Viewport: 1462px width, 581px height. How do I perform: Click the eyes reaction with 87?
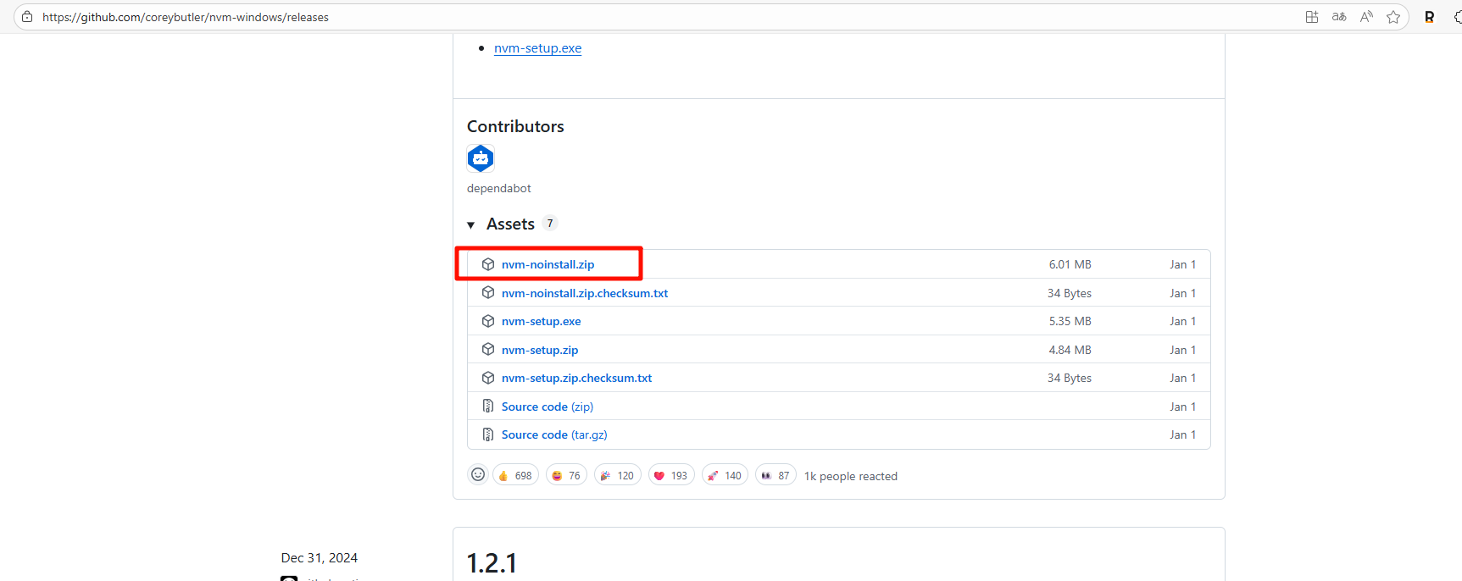click(x=775, y=475)
